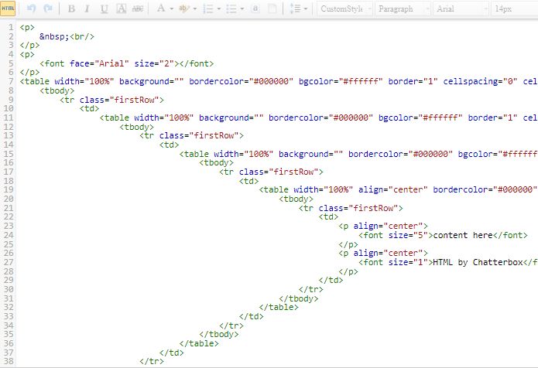The height and width of the screenshot is (368, 538).
Task: Click the lowercase 'a' toolbar icon
Action: [255, 9]
